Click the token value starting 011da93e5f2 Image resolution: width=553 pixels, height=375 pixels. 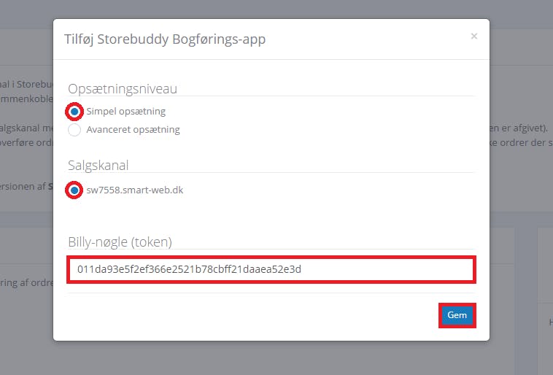pyautogui.click(x=189, y=269)
